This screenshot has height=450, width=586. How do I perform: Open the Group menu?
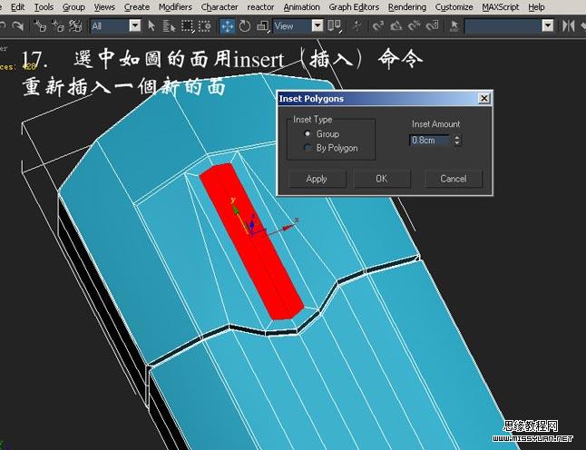click(73, 6)
